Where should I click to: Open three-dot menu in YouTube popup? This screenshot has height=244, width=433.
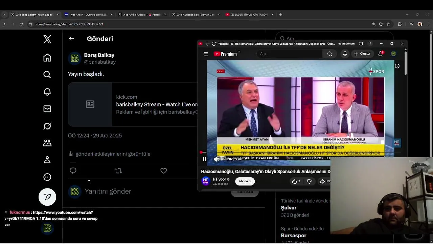(370, 44)
